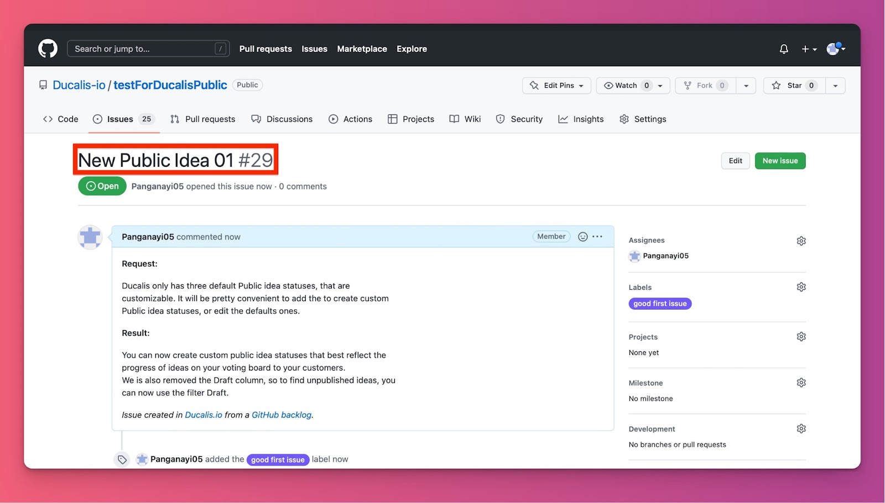Click the good first issue label in sidebar
Viewport: 885px width, 503px height.
(x=660, y=304)
